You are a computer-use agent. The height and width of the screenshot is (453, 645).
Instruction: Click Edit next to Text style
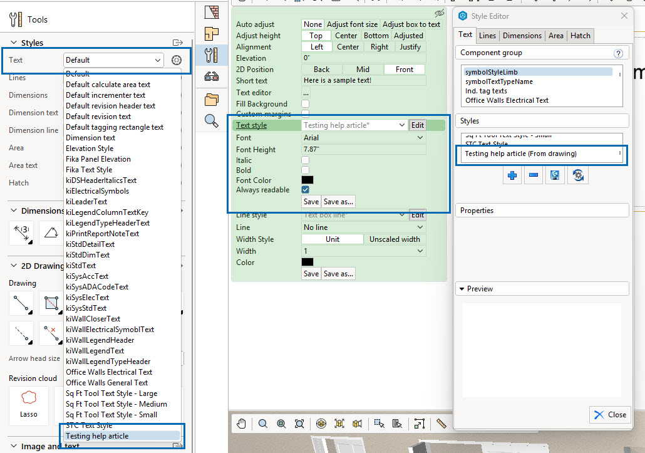click(417, 125)
